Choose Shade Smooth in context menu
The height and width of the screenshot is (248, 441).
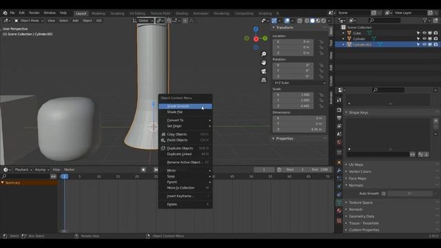pos(185,106)
